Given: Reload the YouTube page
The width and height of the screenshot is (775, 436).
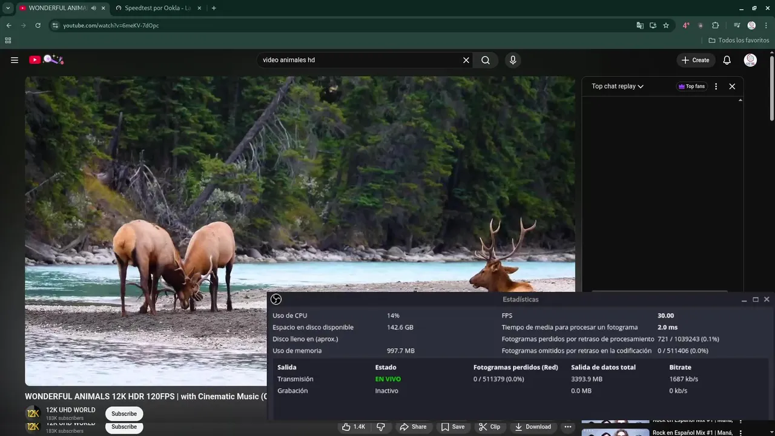Looking at the screenshot, I should [x=38, y=25].
